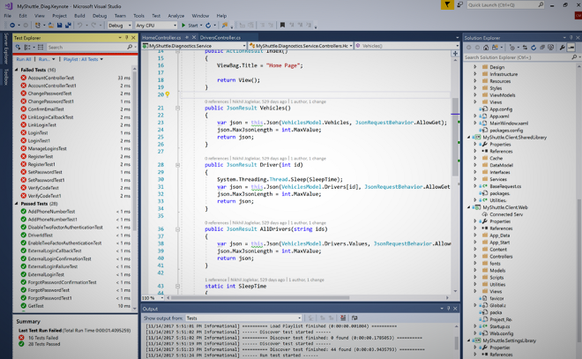Click the notifications flag icon in title bar

click(x=447, y=4)
